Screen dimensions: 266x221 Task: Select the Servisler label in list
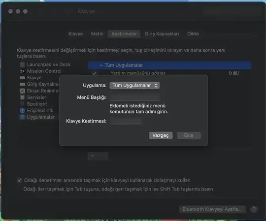(36, 97)
